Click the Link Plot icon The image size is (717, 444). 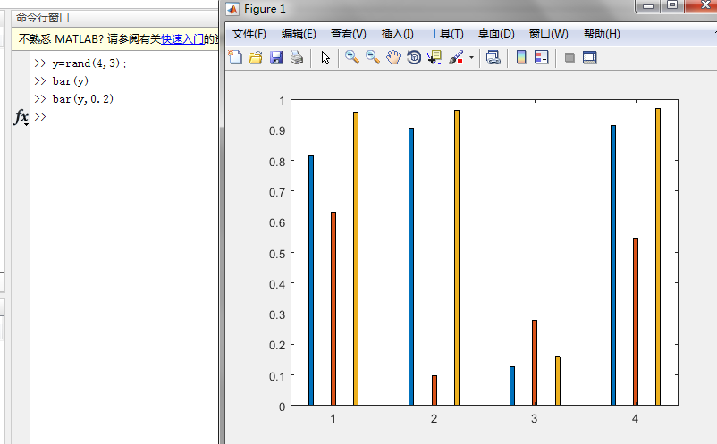pos(493,57)
